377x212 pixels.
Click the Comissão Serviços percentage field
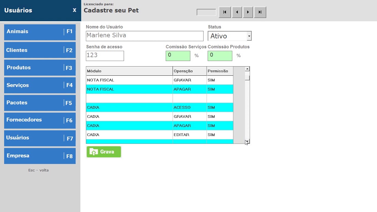point(178,56)
